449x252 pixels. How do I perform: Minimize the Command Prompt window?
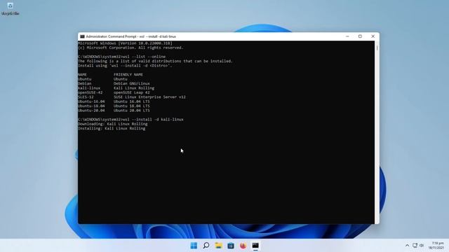coord(347,36)
